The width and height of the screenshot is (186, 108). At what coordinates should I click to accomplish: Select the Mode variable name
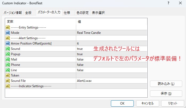pos(15,33)
